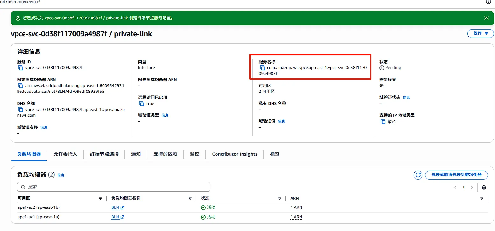Open the 操作 actions dropdown
Image resolution: width=495 pixels, height=231 pixels.
pyautogui.click(x=480, y=33)
